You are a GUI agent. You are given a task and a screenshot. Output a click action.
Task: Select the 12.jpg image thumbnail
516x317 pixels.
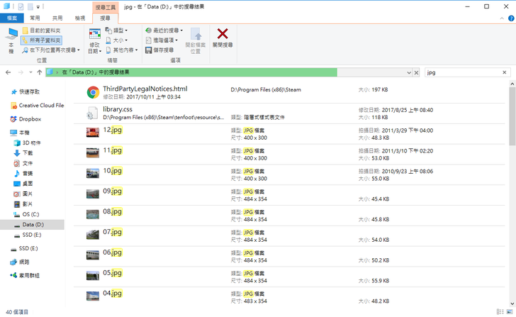click(x=93, y=133)
